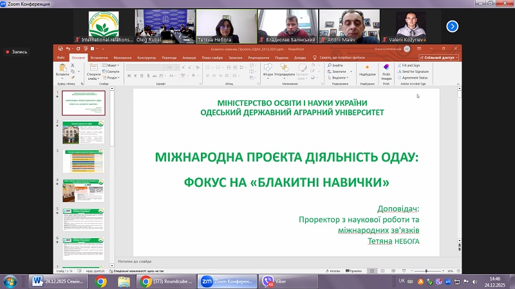Expand the Layout (Макет) dropdown
Image resolution: width=515 pixels, height=289 pixels.
(111, 65)
